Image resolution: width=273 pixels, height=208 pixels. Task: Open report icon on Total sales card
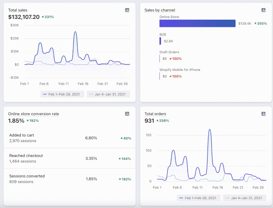[x=127, y=10]
